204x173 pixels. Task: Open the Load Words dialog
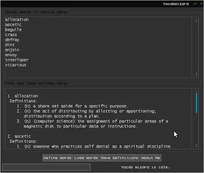86,158
